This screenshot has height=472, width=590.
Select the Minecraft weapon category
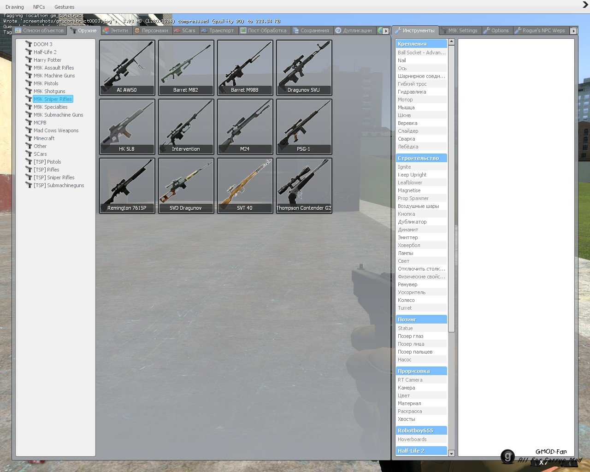click(x=44, y=138)
